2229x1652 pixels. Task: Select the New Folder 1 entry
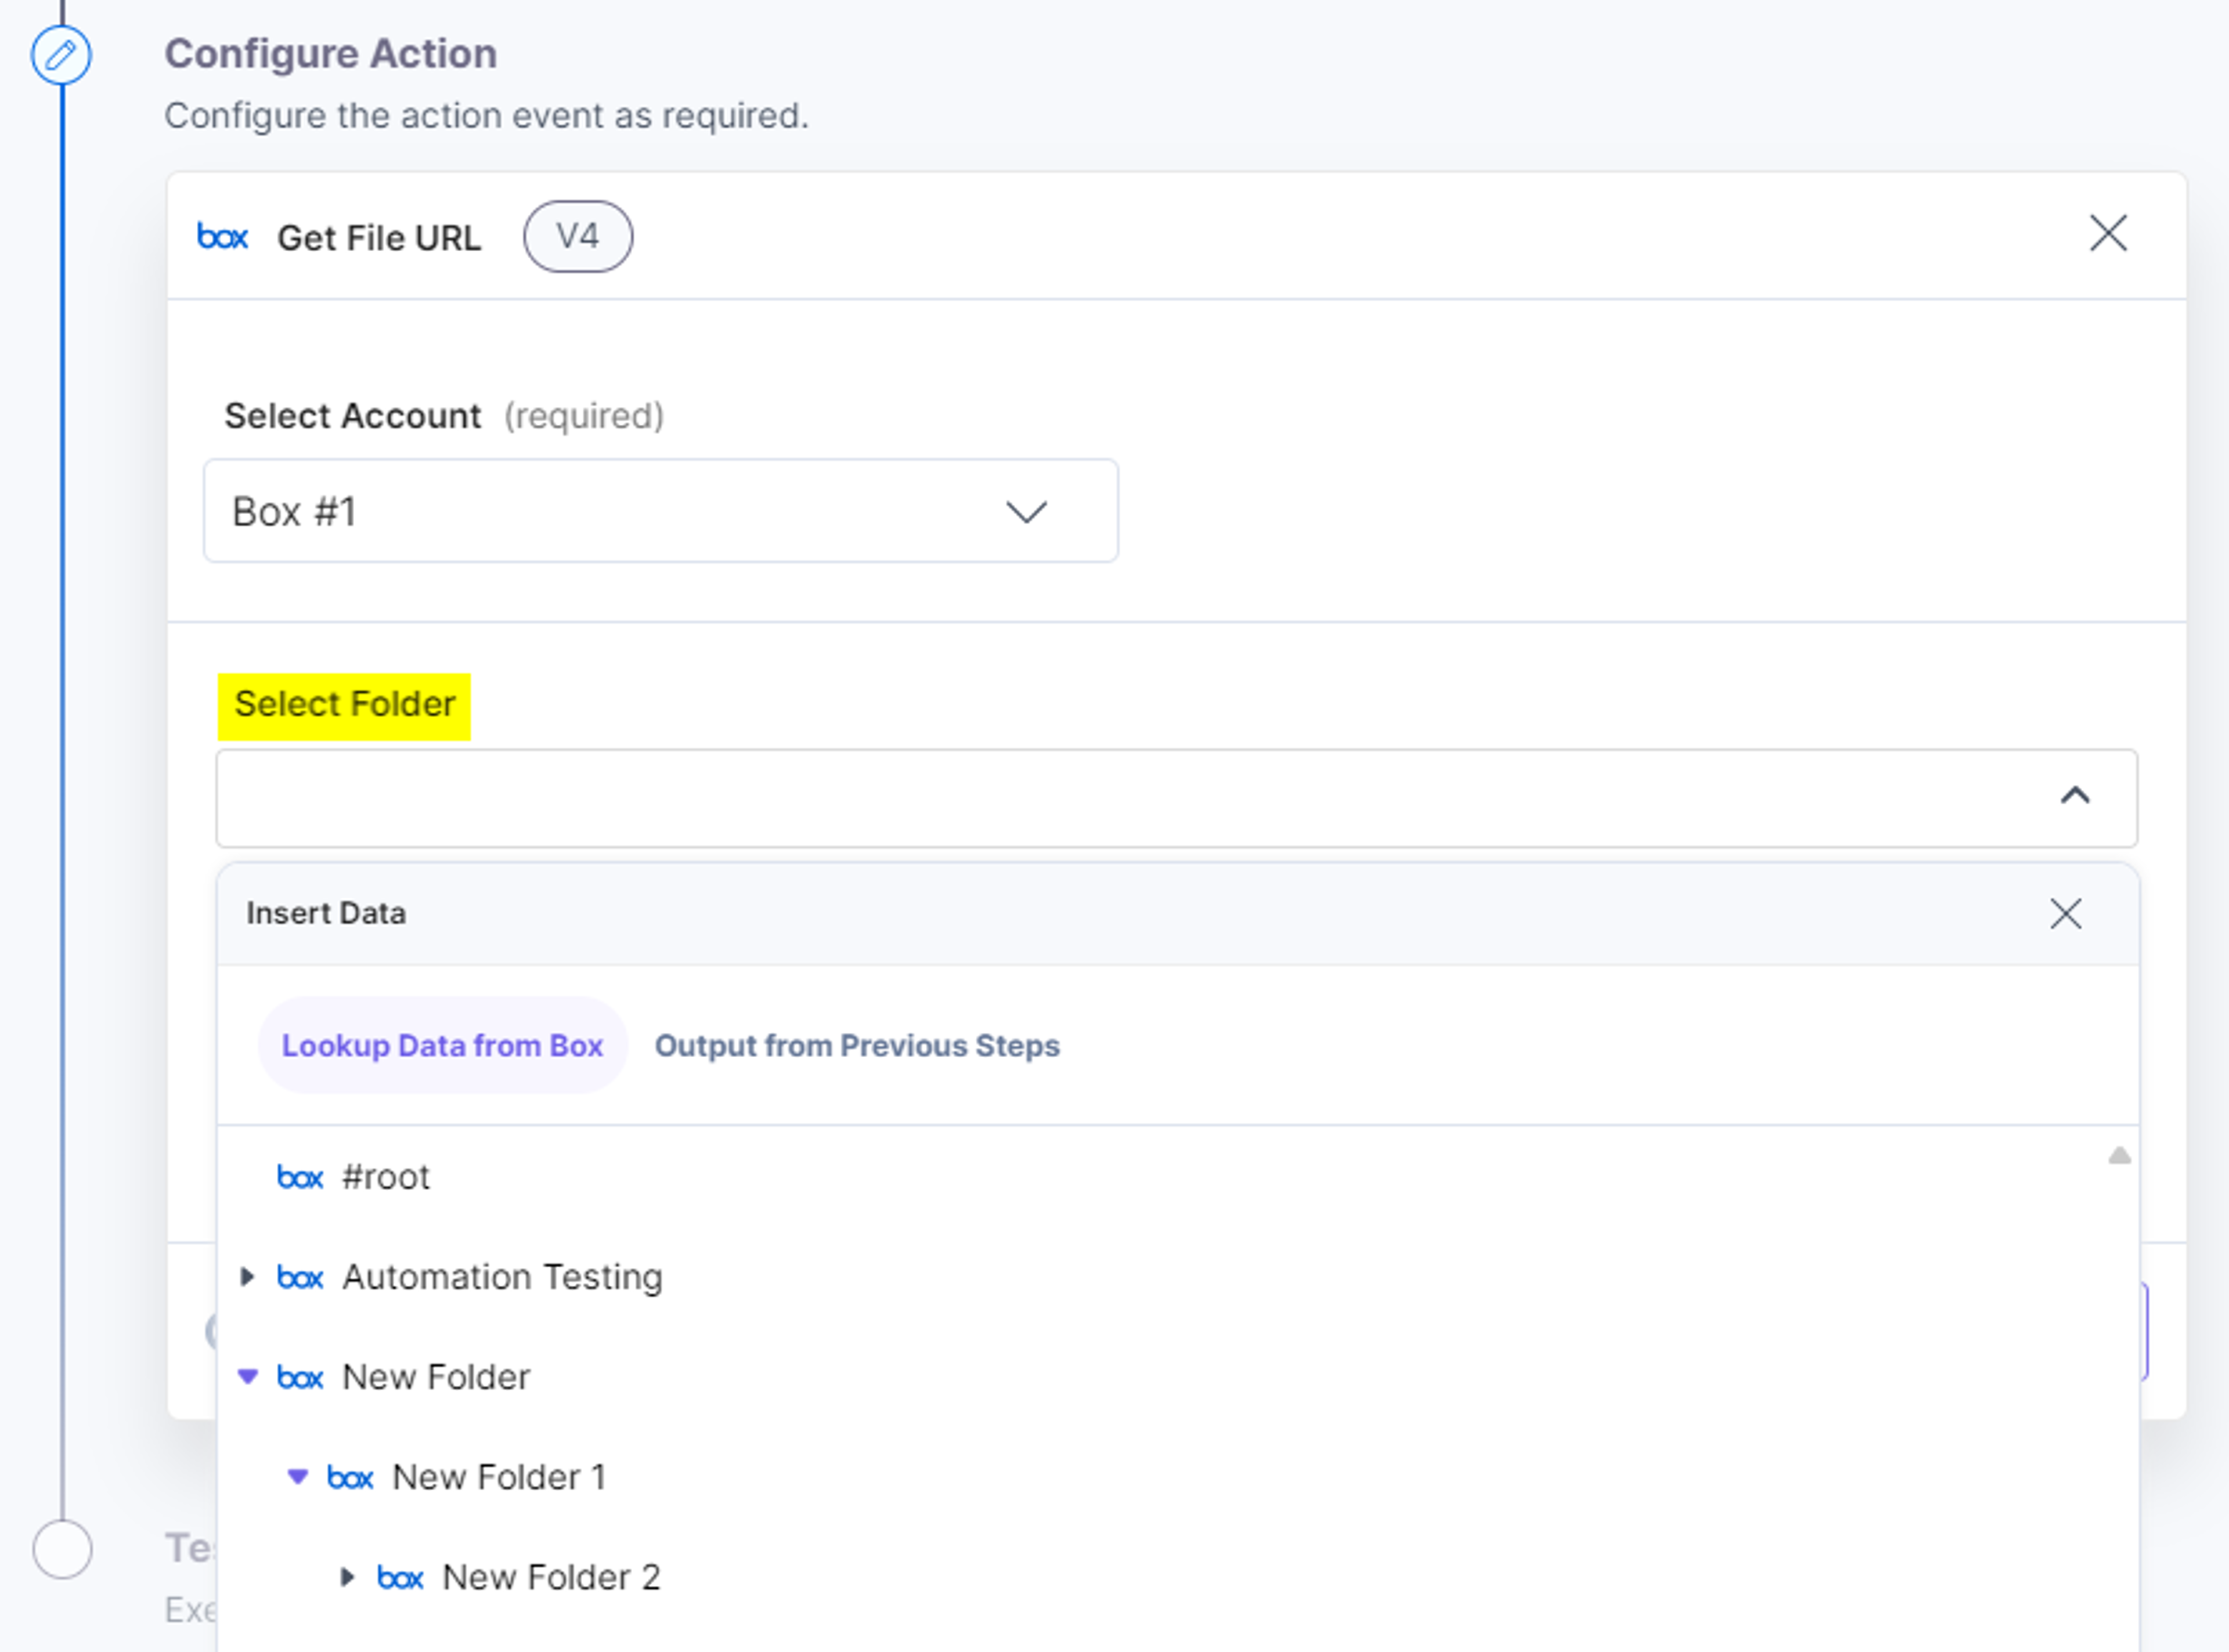pyautogui.click(x=498, y=1477)
